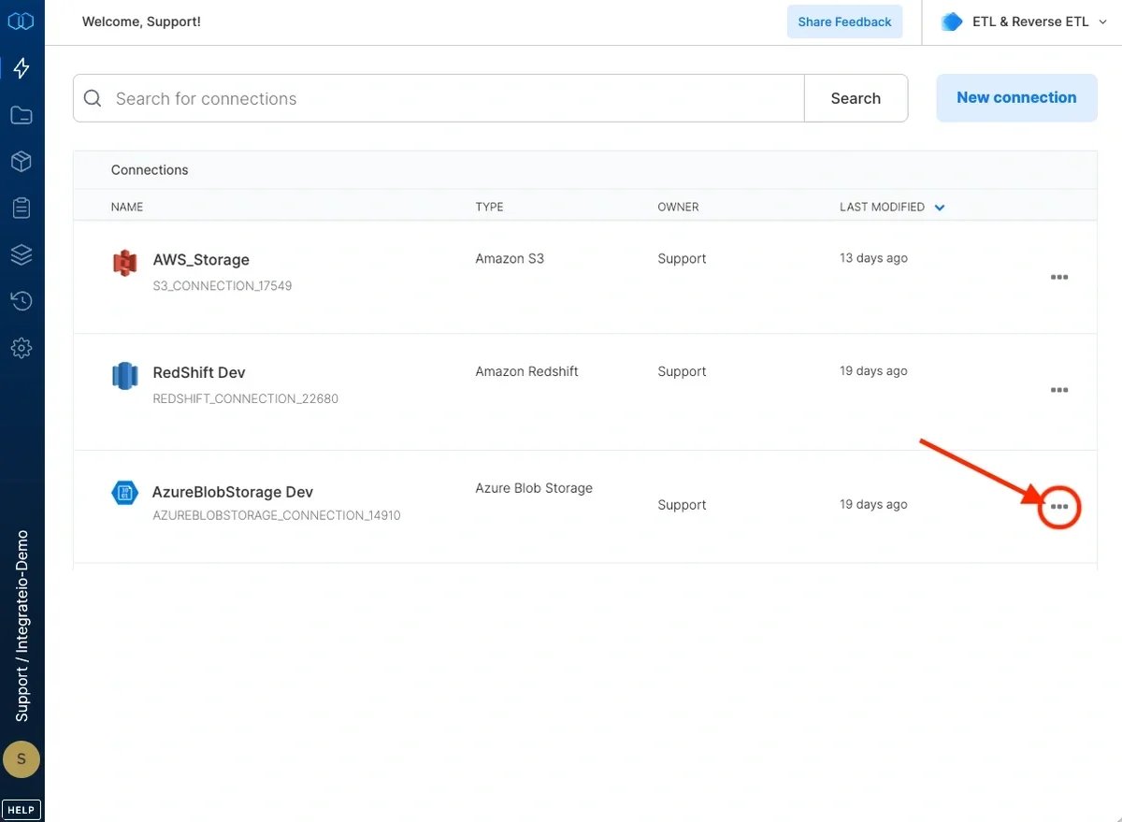The height and width of the screenshot is (822, 1122).
Task: Open the HELP badge in the sidebar
Action: [22, 810]
